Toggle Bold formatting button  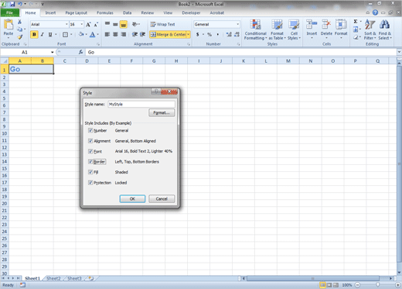pyautogui.click(x=34, y=34)
